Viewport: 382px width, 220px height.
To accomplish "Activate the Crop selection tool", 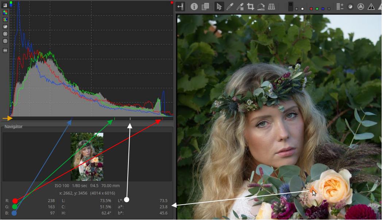I will click(x=251, y=7).
